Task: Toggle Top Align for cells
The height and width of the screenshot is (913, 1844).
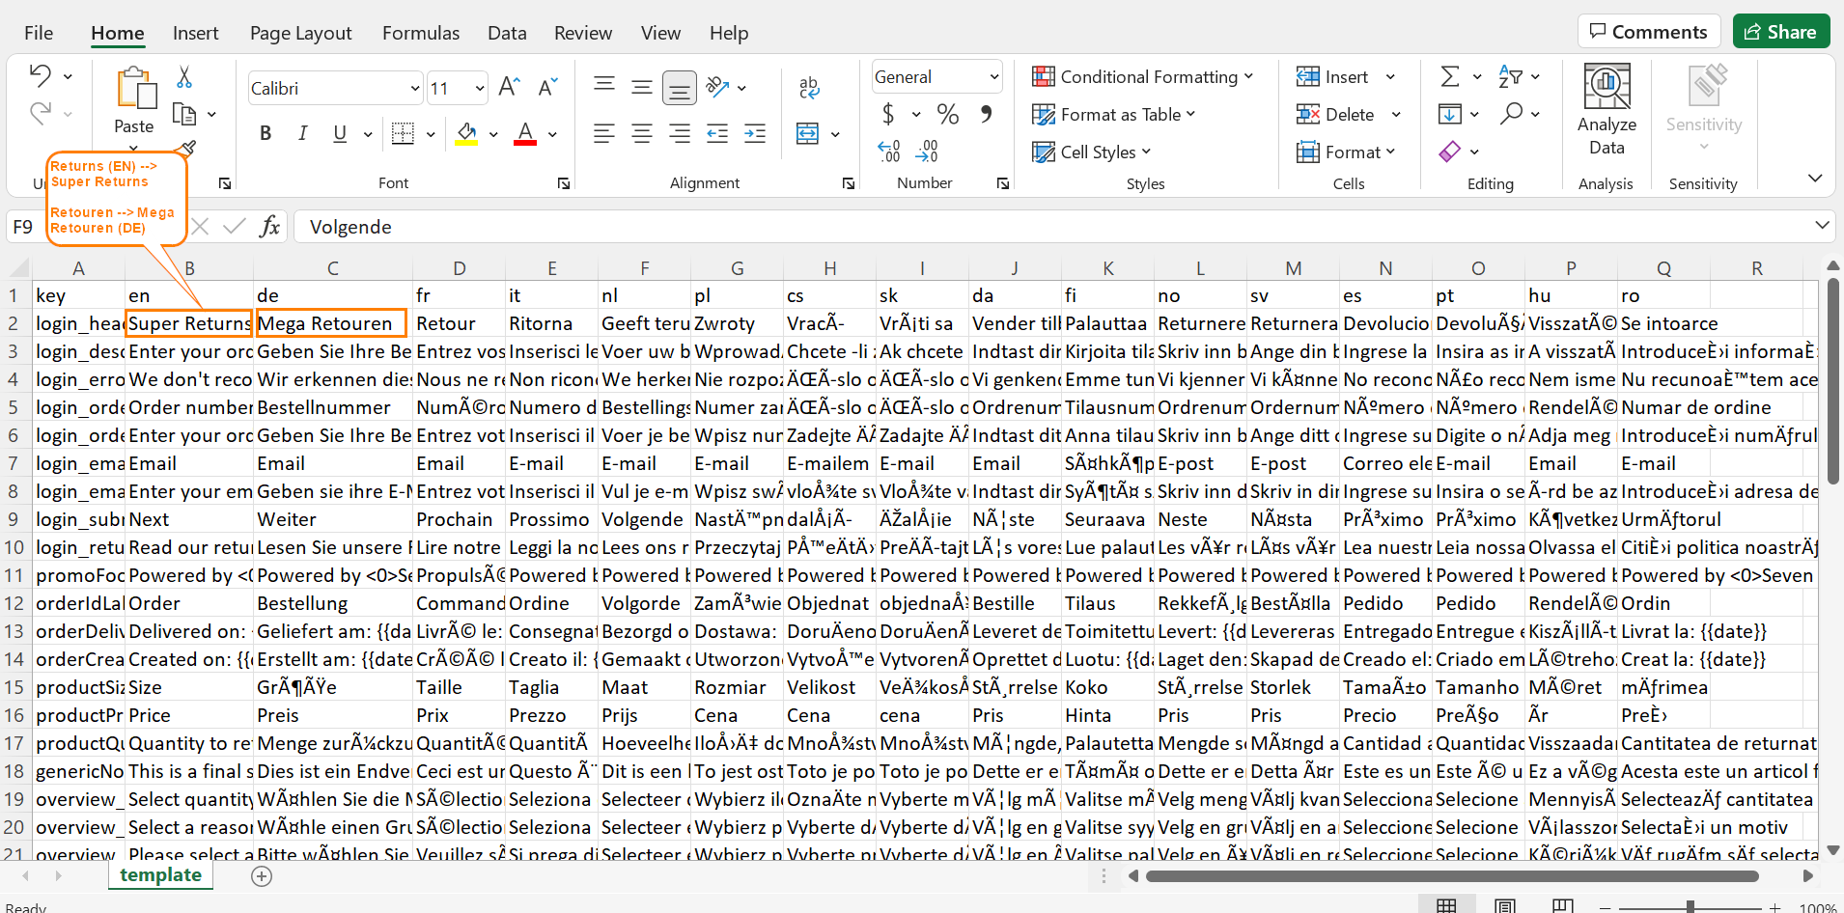Action: pos(604,86)
